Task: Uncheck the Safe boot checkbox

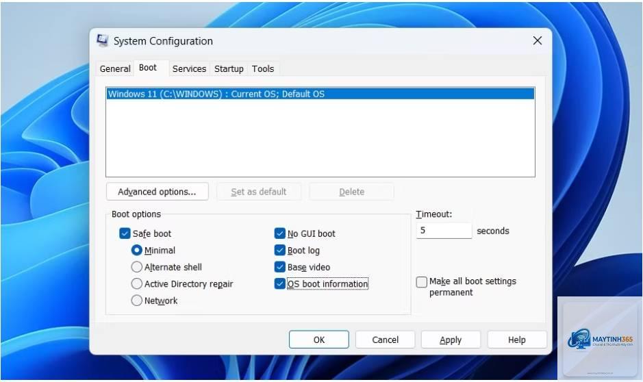Action: coord(125,233)
